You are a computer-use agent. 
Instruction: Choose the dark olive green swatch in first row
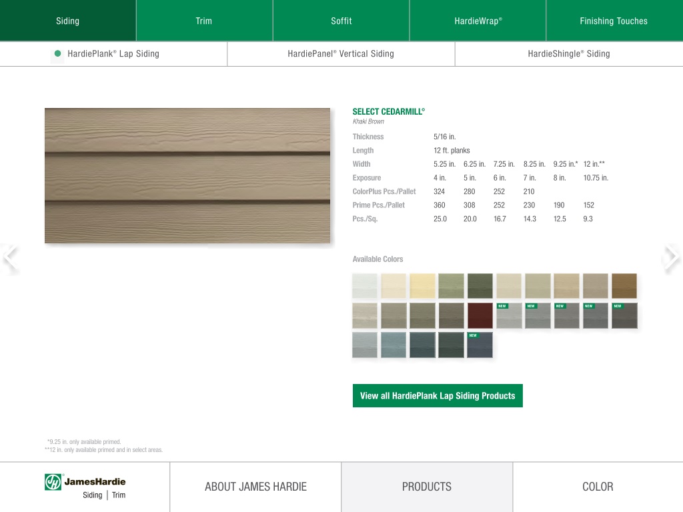480,286
